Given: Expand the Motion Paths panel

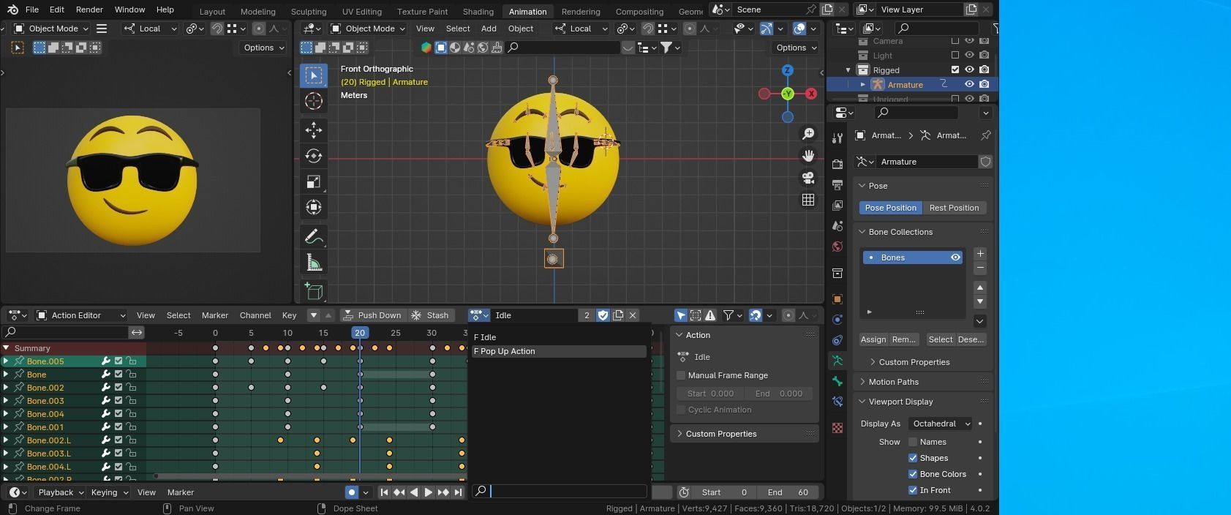Looking at the screenshot, I should click(893, 382).
